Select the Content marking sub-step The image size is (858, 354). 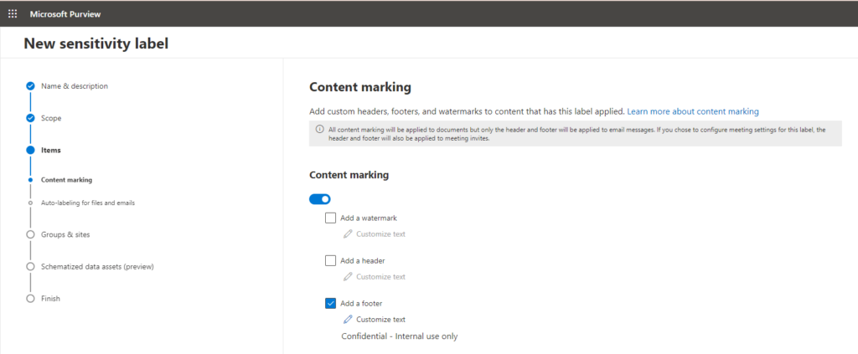point(66,180)
